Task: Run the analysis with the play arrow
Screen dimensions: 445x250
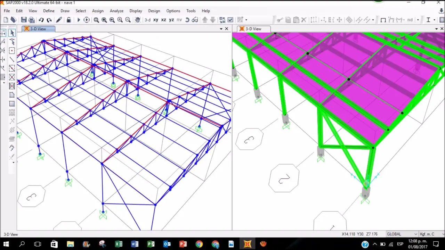Action: click(79, 20)
